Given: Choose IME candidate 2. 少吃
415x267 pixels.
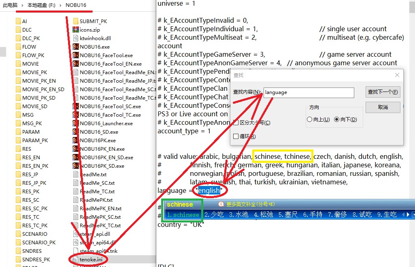Looking at the screenshot, I should tap(214, 215).
